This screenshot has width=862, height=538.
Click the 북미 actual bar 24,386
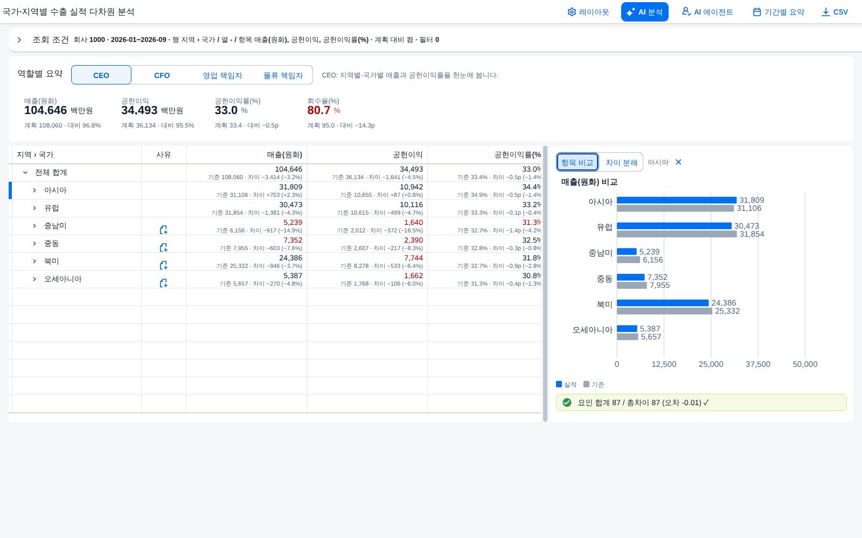(x=663, y=303)
